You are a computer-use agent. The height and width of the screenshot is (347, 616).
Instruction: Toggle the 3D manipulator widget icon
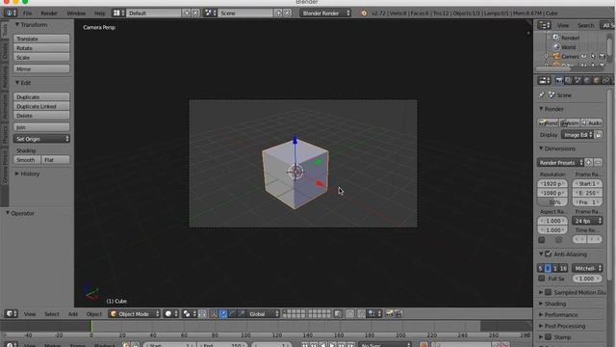(214, 313)
